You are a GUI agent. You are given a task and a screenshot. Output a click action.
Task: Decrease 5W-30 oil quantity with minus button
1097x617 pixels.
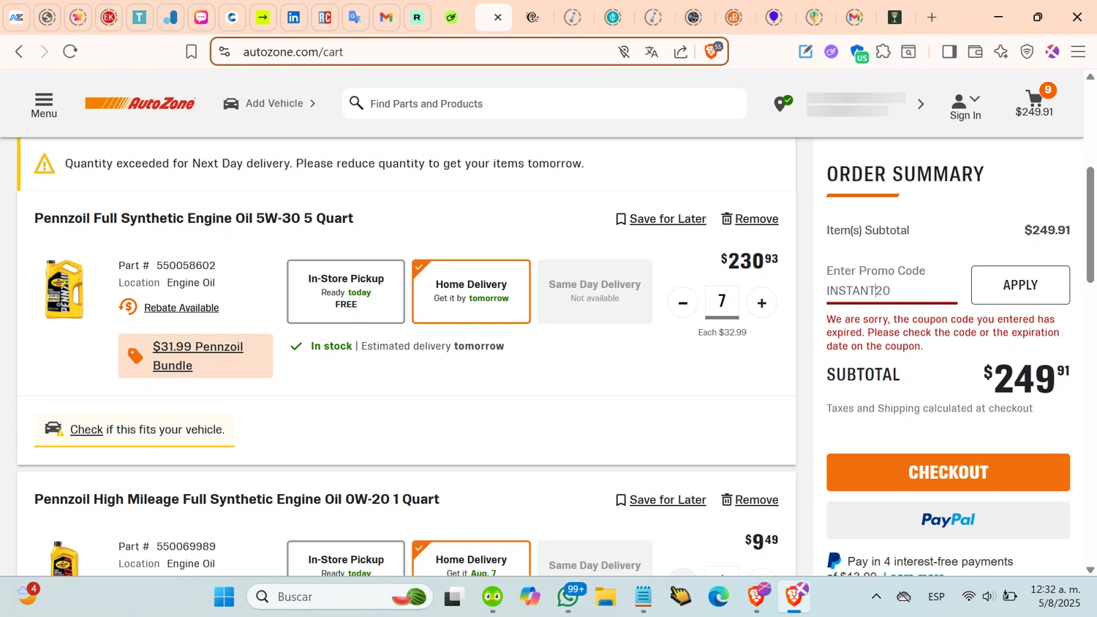(x=682, y=303)
